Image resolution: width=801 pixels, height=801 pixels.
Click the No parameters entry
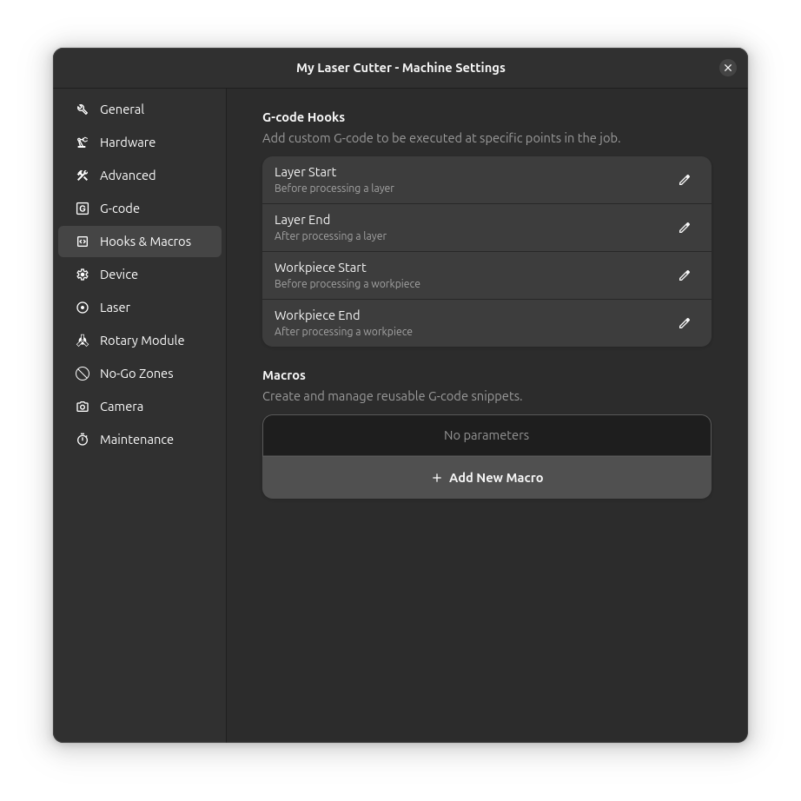(487, 434)
